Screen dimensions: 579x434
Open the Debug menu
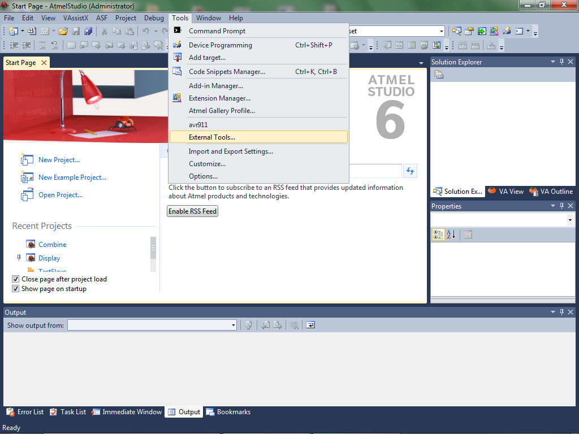click(154, 18)
